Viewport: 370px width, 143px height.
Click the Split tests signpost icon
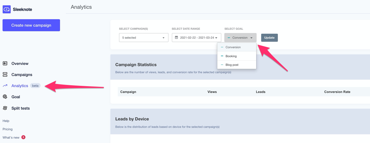click(5, 108)
